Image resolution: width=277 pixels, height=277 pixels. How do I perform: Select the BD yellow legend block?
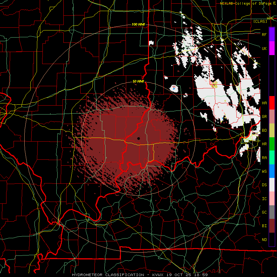point(272,130)
